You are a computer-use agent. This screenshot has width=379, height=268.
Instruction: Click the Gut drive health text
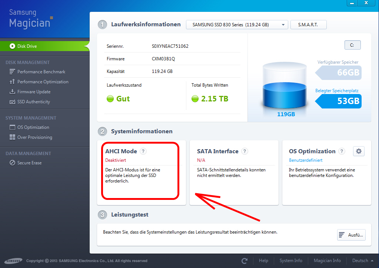(x=123, y=98)
